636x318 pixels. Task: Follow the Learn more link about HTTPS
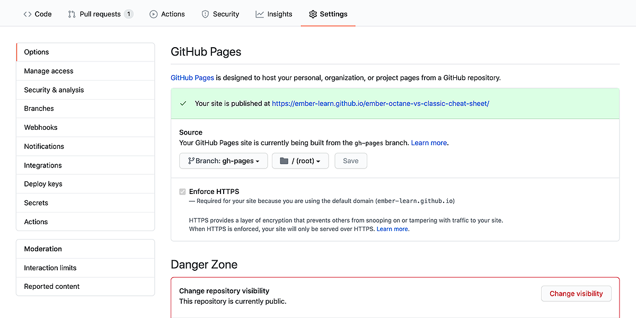click(392, 229)
